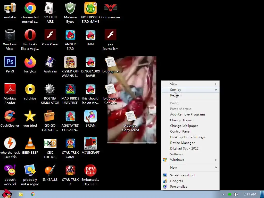Select the 'probably not a rogue' gears icon
This screenshot has height=198, width=264.
[30, 170]
